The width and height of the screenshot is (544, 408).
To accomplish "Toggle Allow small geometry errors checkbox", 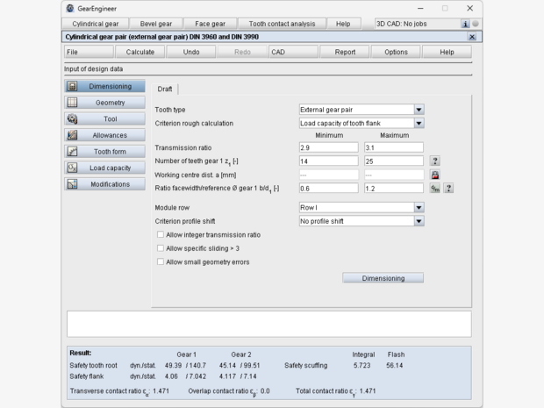I will 161,261.
